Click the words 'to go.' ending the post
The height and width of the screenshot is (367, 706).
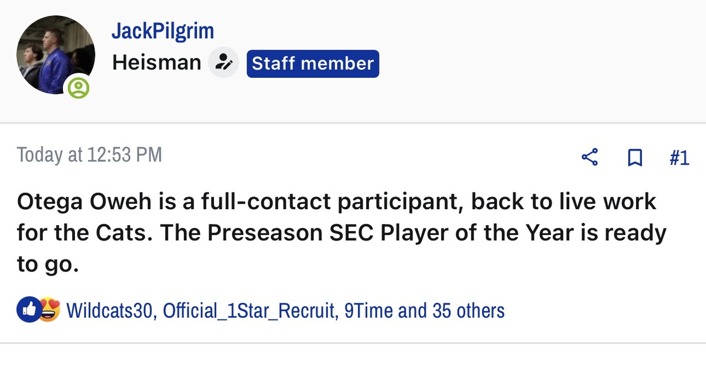pyautogui.click(x=48, y=264)
